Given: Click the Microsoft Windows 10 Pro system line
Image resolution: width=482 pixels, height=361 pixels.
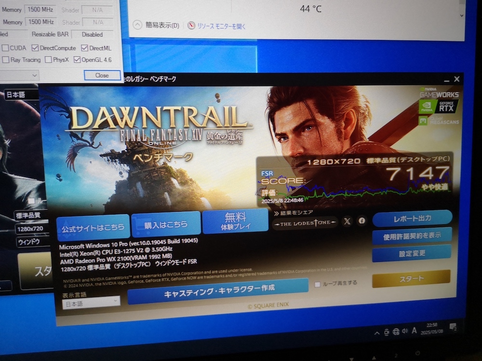Looking at the screenshot, I should tap(129, 244).
